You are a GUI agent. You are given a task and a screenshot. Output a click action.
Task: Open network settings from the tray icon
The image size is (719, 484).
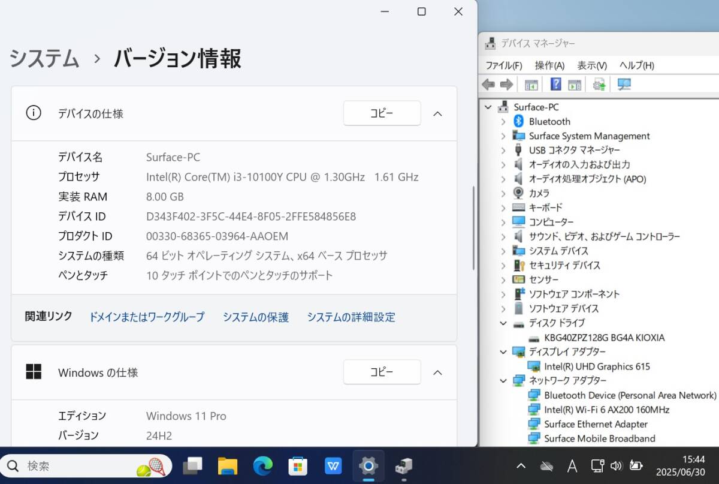597,465
